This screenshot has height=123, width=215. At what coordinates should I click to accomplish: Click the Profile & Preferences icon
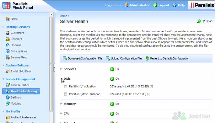point(8,118)
